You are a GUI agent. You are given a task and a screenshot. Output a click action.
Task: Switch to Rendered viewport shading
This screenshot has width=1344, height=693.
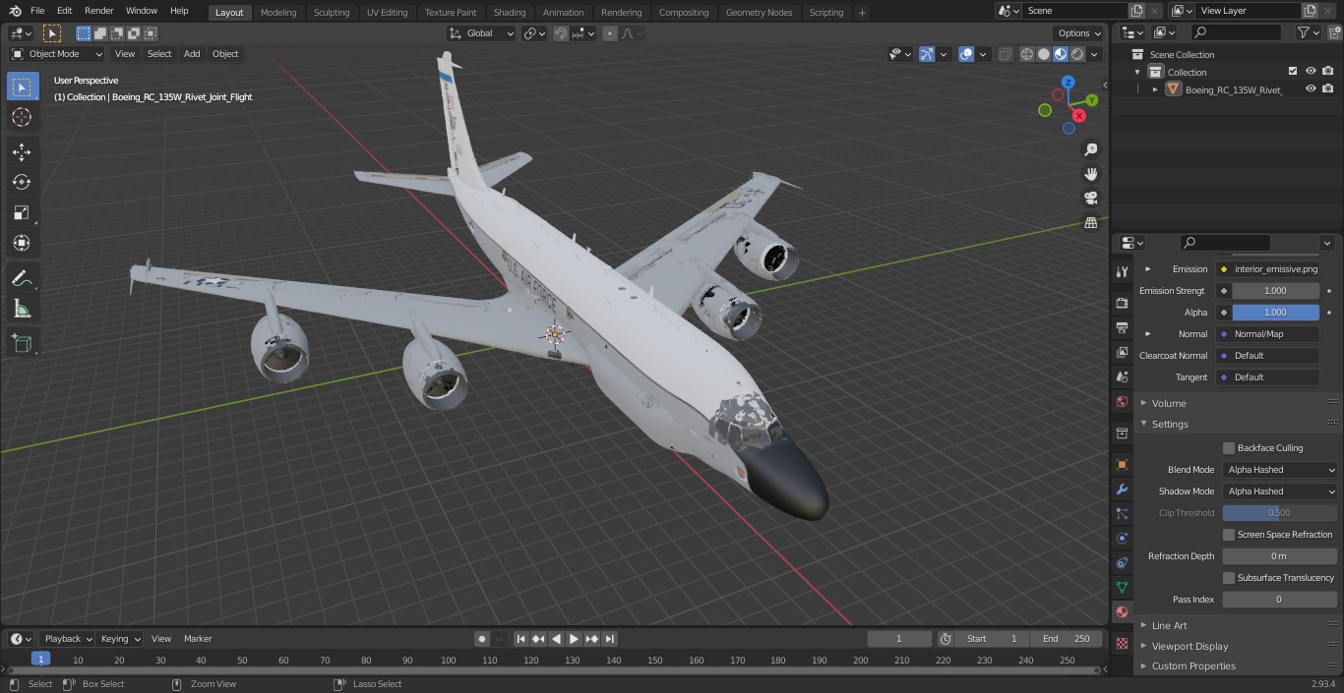pos(1077,54)
